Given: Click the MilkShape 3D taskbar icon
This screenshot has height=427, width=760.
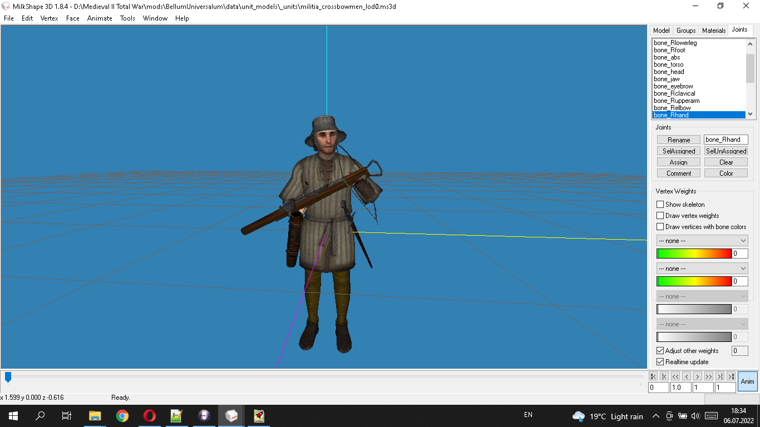Looking at the screenshot, I should (231, 415).
